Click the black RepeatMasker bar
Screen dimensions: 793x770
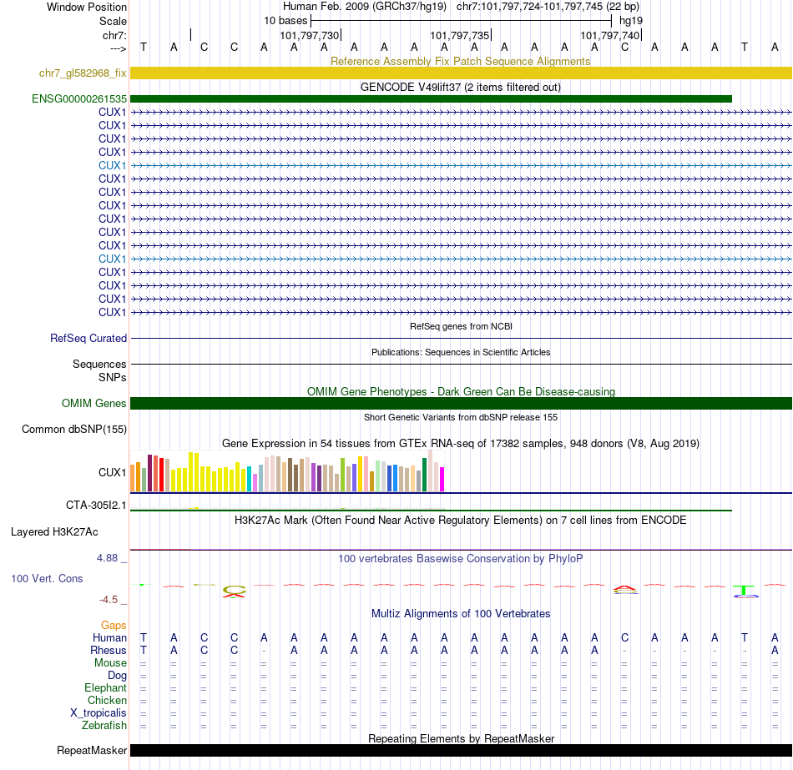coord(461,750)
